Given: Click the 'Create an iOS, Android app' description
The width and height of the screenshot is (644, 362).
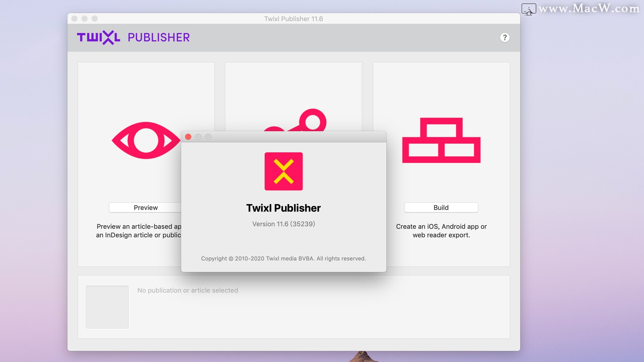Looking at the screenshot, I should click(x=441, y=231).
